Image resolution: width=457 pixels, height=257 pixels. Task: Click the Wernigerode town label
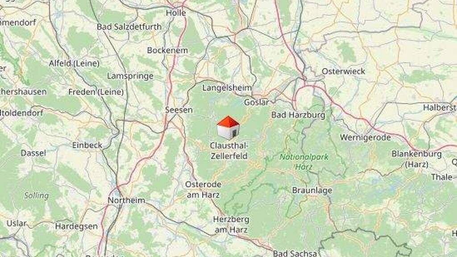coord(365,137)
